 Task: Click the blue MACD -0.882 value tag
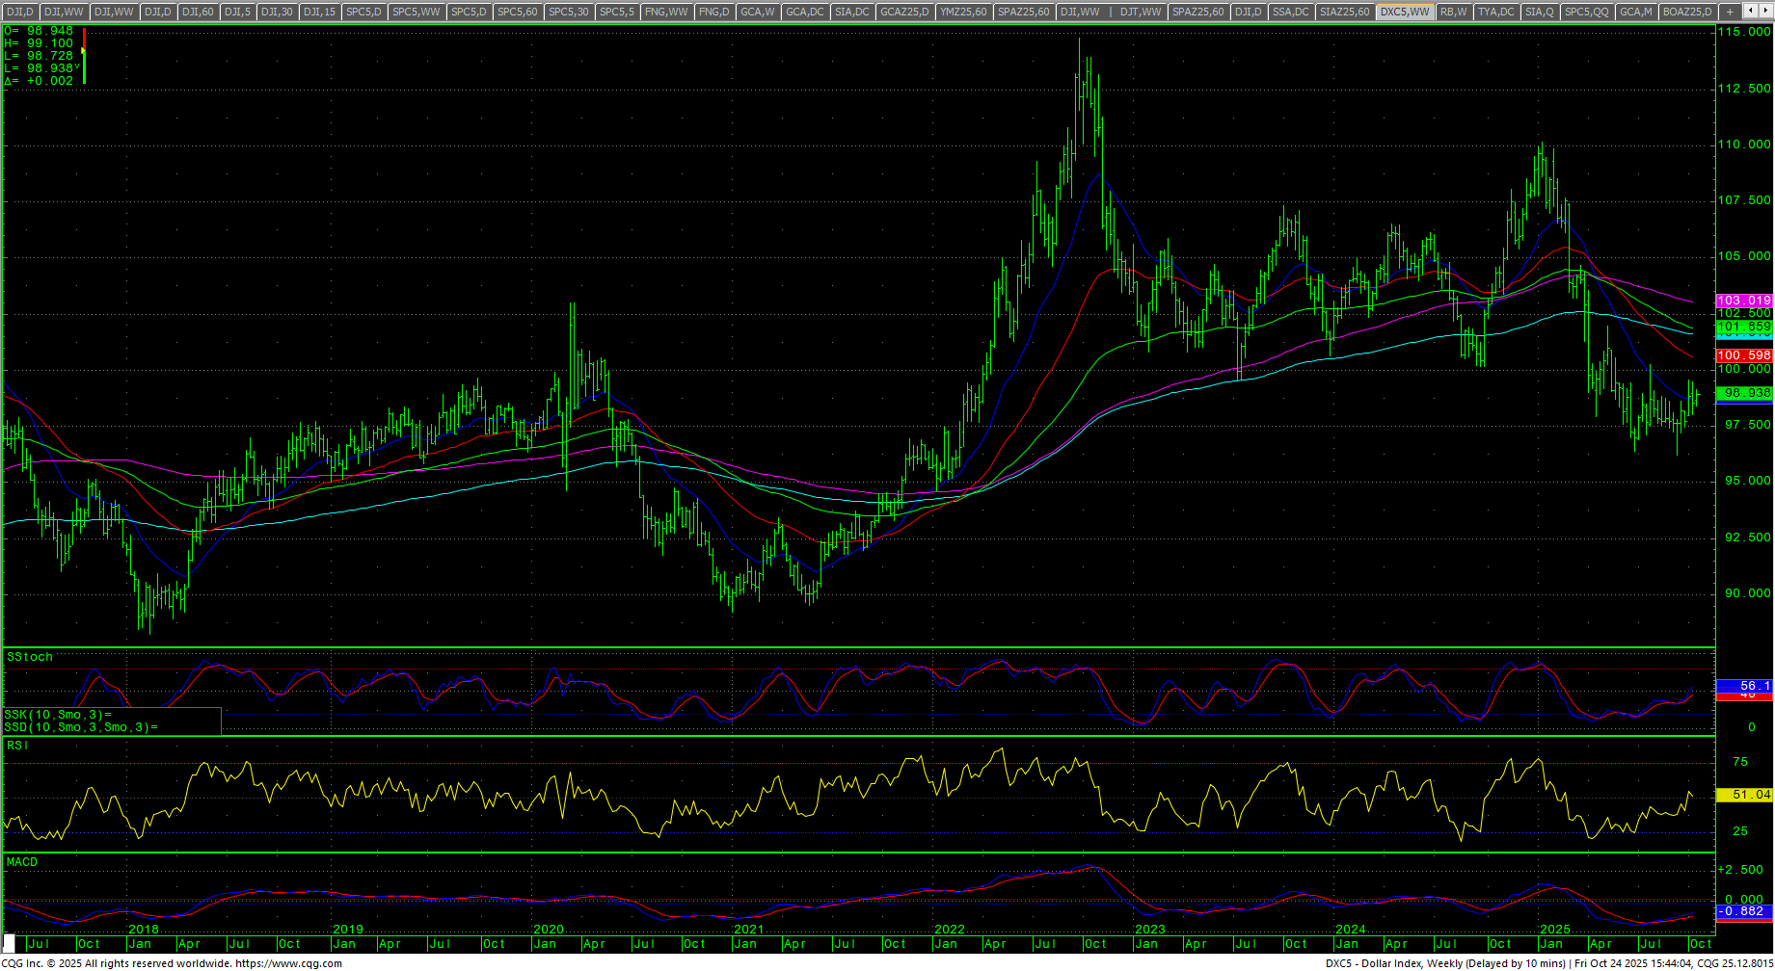(1744, 911)
